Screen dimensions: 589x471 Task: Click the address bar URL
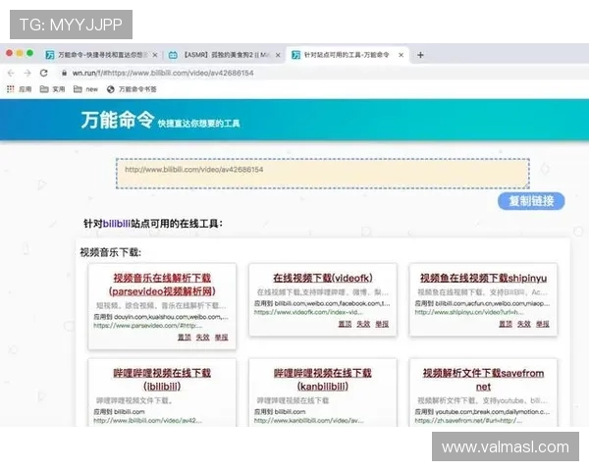pyautogui.click(x=163, y=73)
